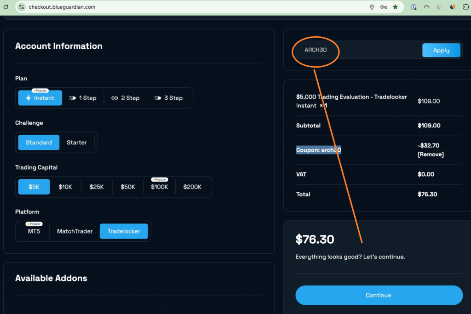
Task: Pick $100K trading capital
Action: (x=159, y=187)
